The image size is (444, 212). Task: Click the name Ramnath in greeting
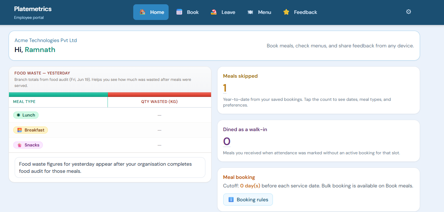pos(40,50)
